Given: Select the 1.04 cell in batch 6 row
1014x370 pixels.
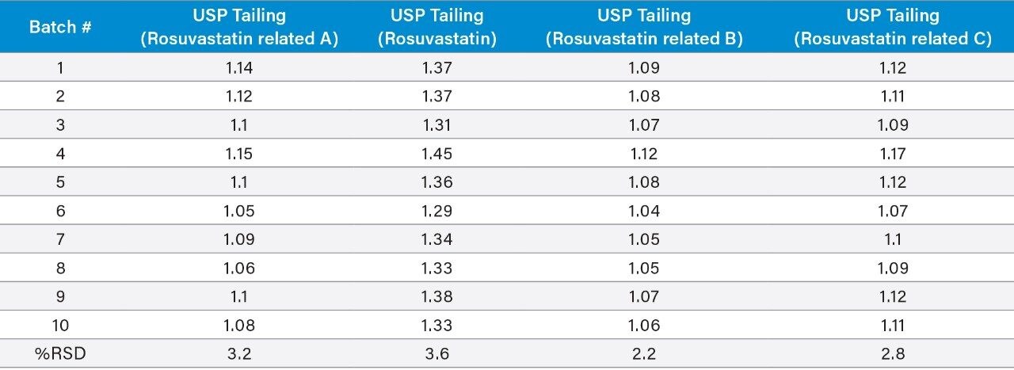Looking at the screenshot, I should point(643,211).
